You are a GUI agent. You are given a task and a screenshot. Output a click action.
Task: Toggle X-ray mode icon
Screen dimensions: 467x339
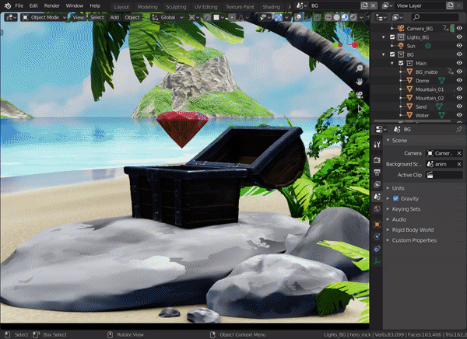(318, 18)
